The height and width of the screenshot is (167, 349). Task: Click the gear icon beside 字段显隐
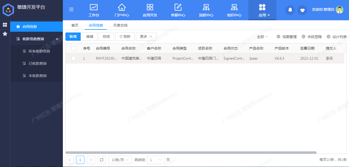coord(304,37)
